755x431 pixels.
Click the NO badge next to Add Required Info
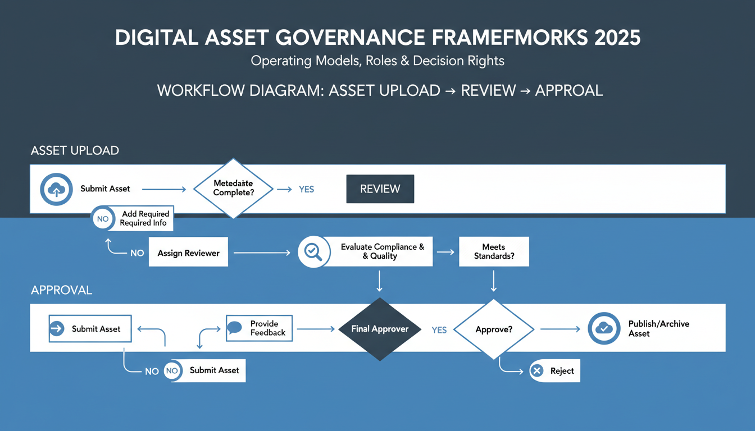(103, 218)
